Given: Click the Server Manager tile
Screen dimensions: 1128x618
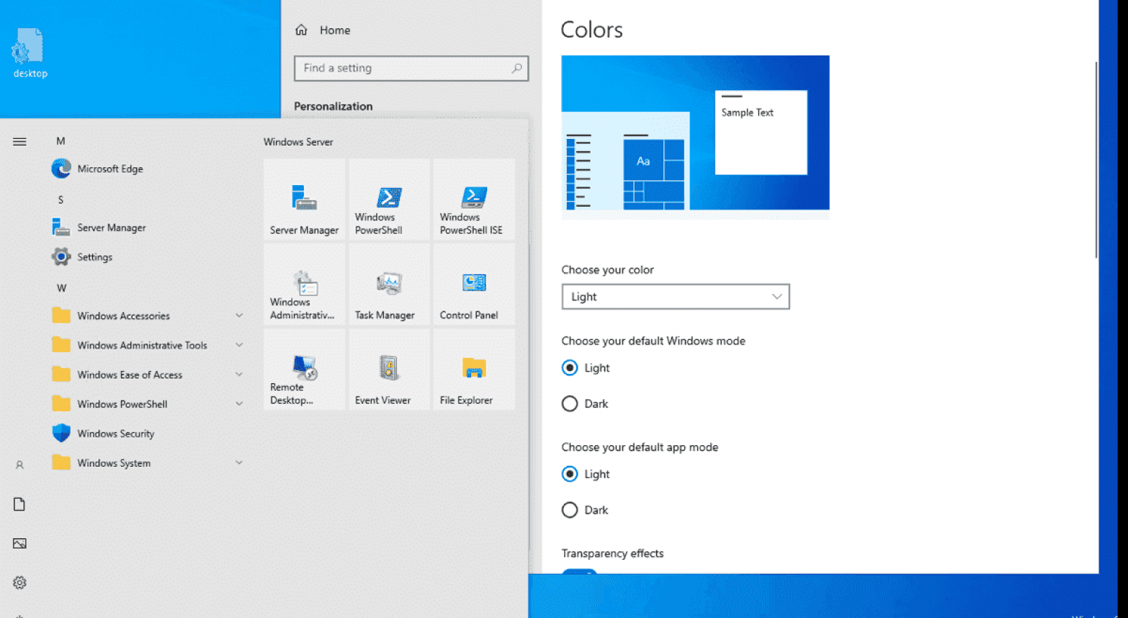Looking at the screenshot, I should click(304, 200).
